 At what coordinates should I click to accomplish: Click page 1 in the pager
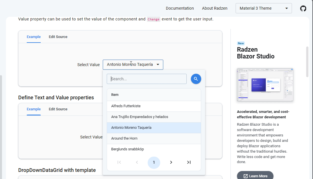(154, 162)
